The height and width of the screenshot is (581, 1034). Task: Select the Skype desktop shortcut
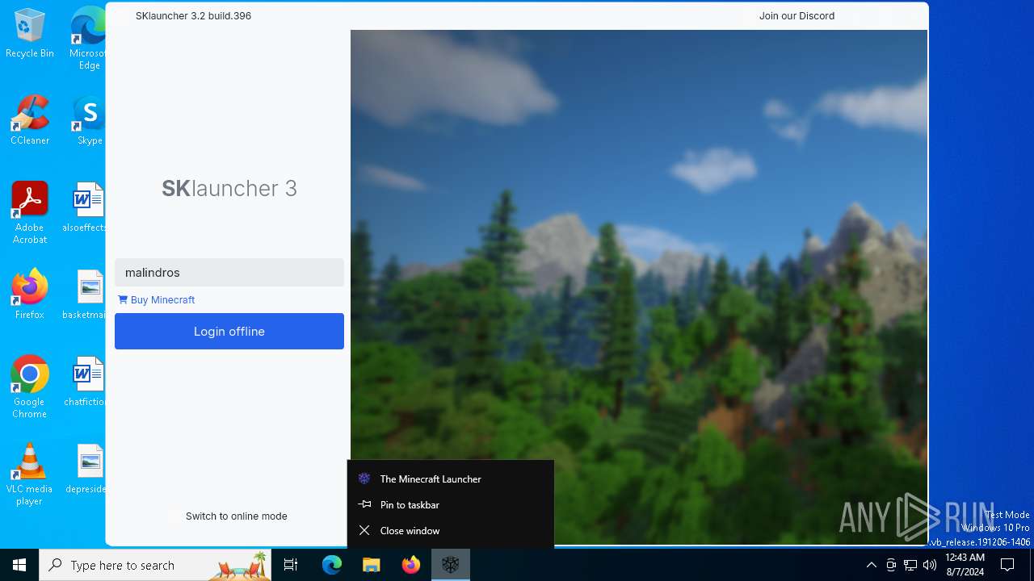pyautogui.click(x=89, y=120)
